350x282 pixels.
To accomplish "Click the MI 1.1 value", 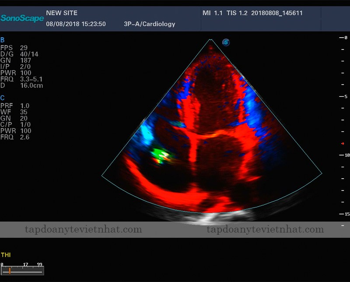I will (213, 13).
